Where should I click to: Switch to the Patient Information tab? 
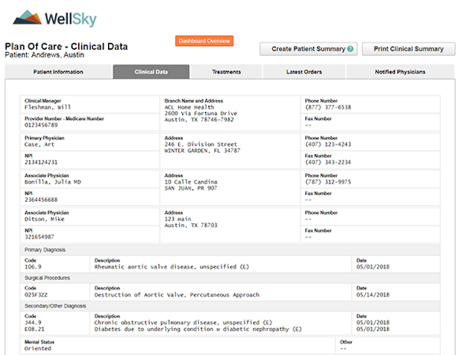coord(58,72)
